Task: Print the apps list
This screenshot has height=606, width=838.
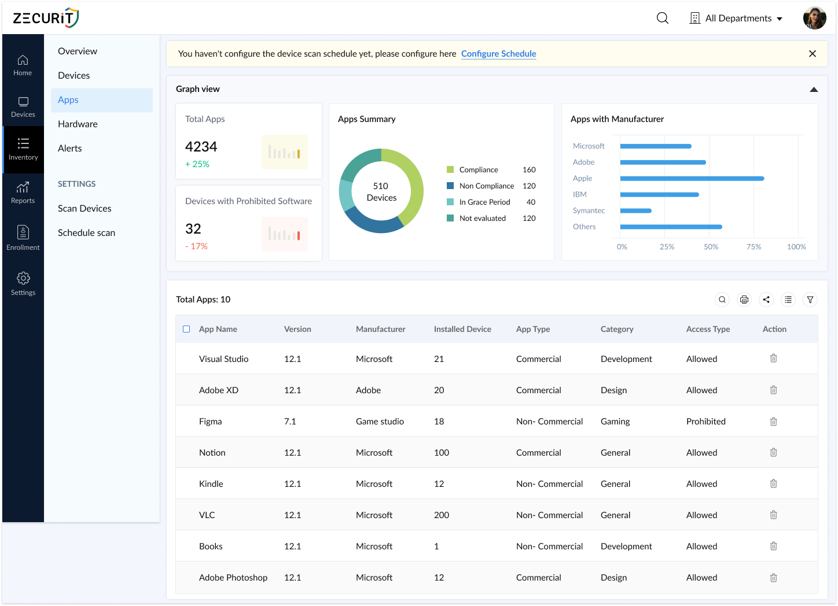Action: (744, 300)
